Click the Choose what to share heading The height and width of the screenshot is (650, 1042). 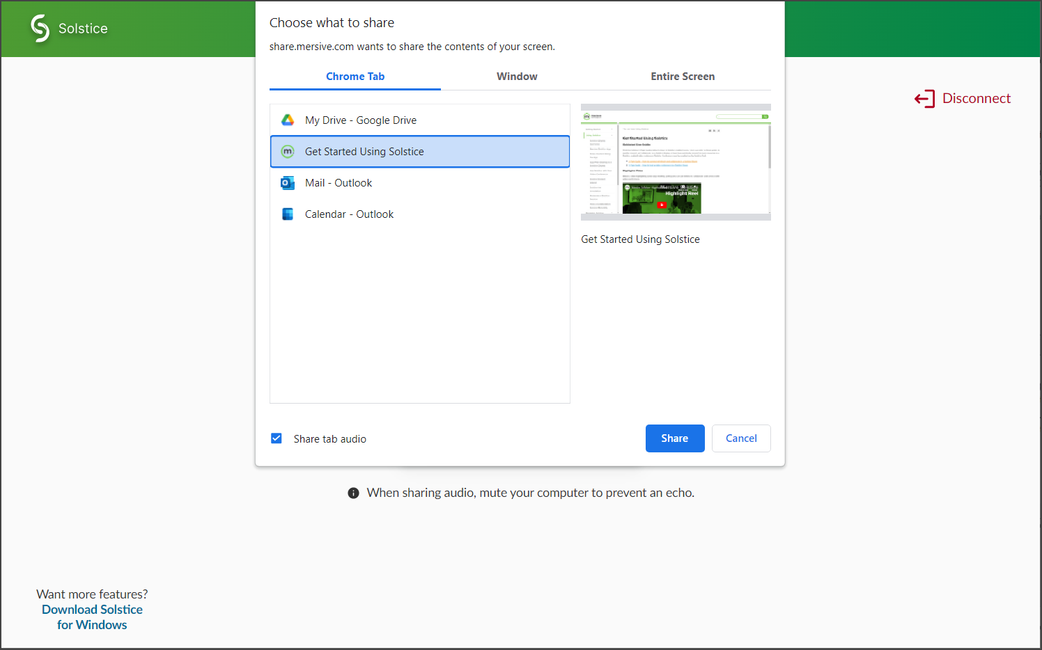332,23
